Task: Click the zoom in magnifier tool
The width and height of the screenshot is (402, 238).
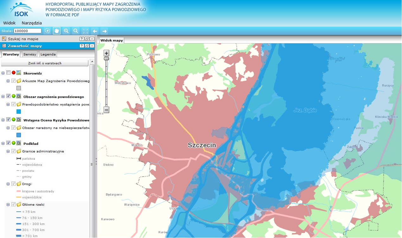Action: (66, 31)
